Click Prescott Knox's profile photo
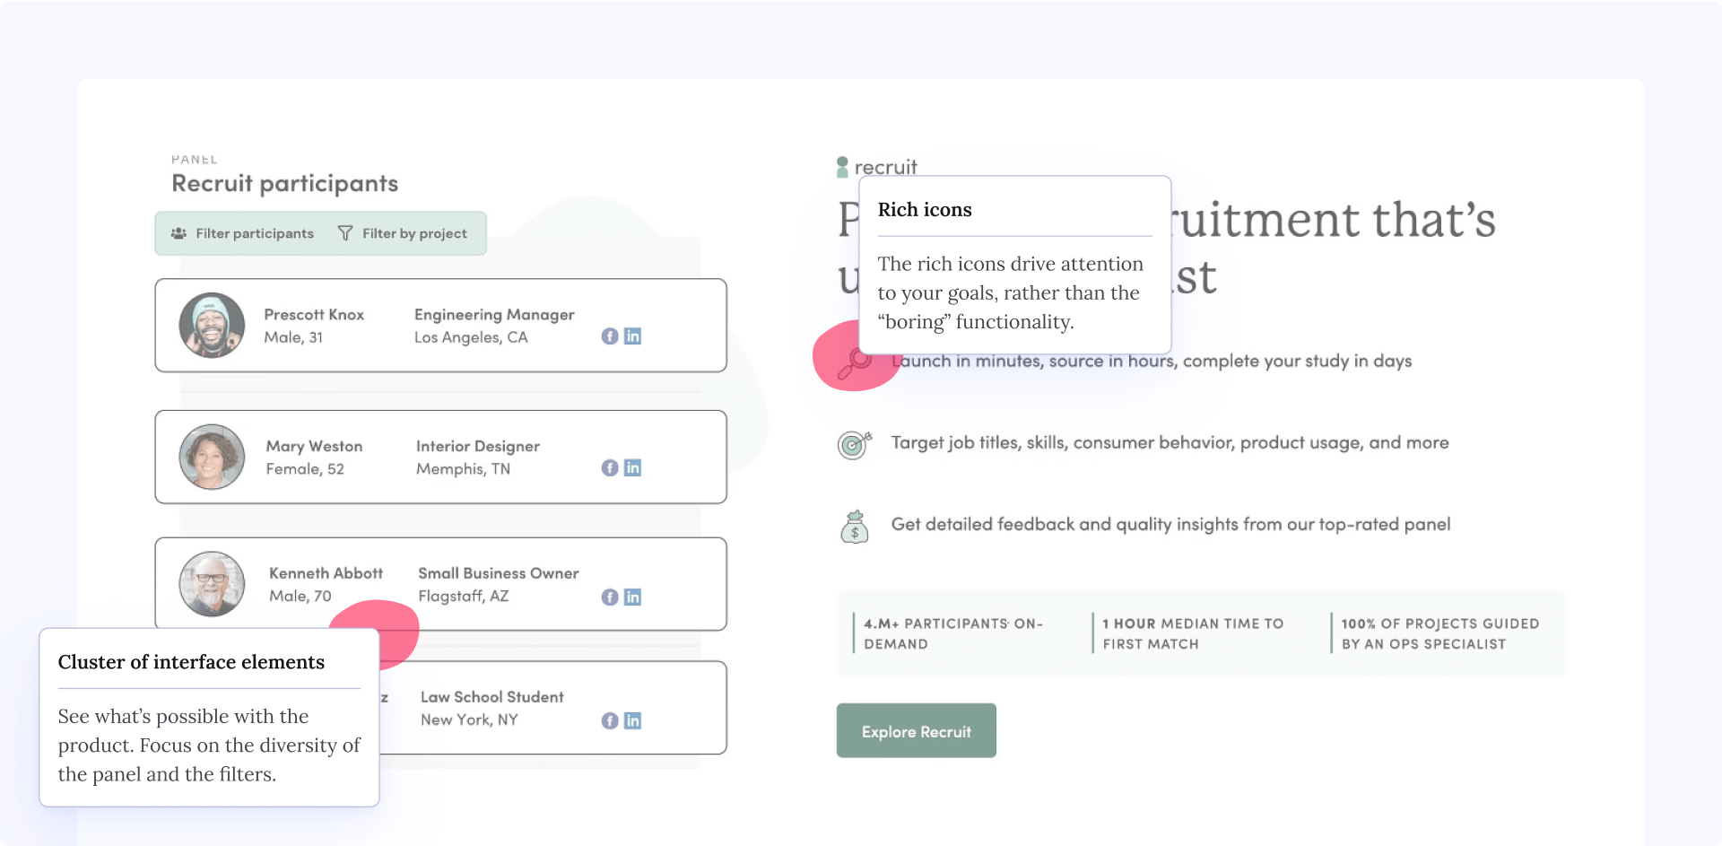Screen dimensions: 1722x846 [212, 326]
